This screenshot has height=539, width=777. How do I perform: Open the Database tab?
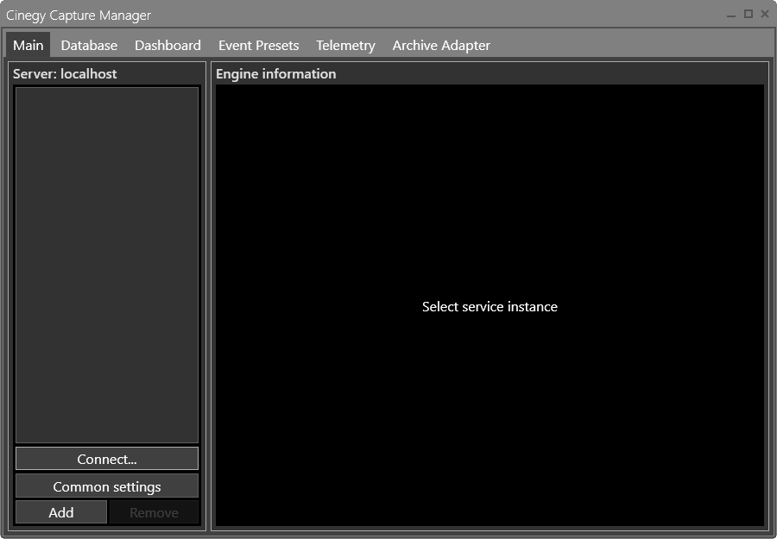[89, 45]
